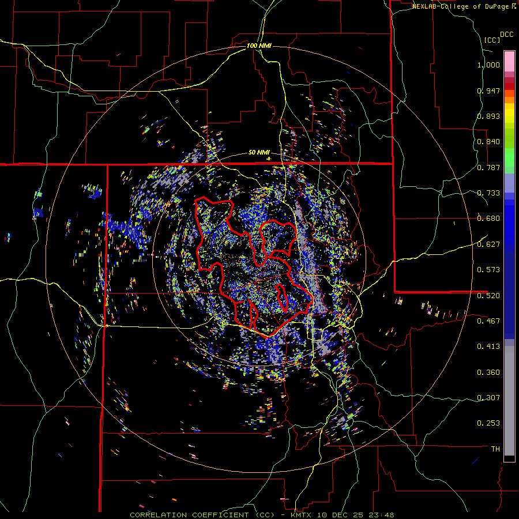Screen dimensions: 519x519
Task: Click the 0.627 scale label
Action: pos(488,245)
